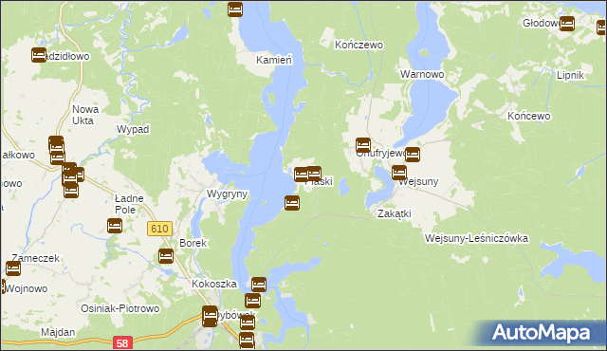Click the lodging icon below Ładne Pole
The width and height of the screenshot is (607, 351).
115,226
